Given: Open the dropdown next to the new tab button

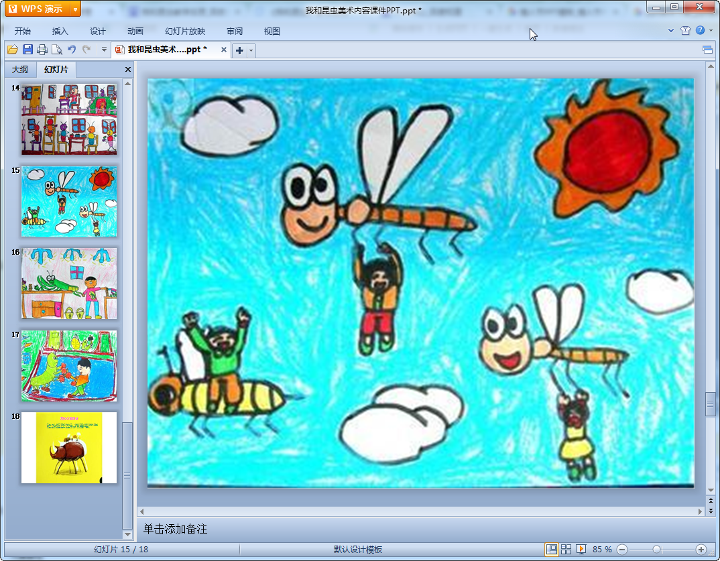Looking at the screenshot, I should (251, 50).
